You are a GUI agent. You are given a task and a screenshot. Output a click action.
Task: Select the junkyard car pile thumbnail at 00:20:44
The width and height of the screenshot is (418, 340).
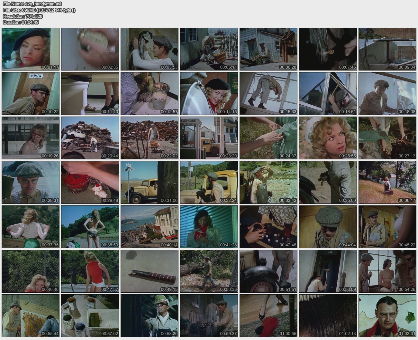pyautogui.click(x=90, y=138)
